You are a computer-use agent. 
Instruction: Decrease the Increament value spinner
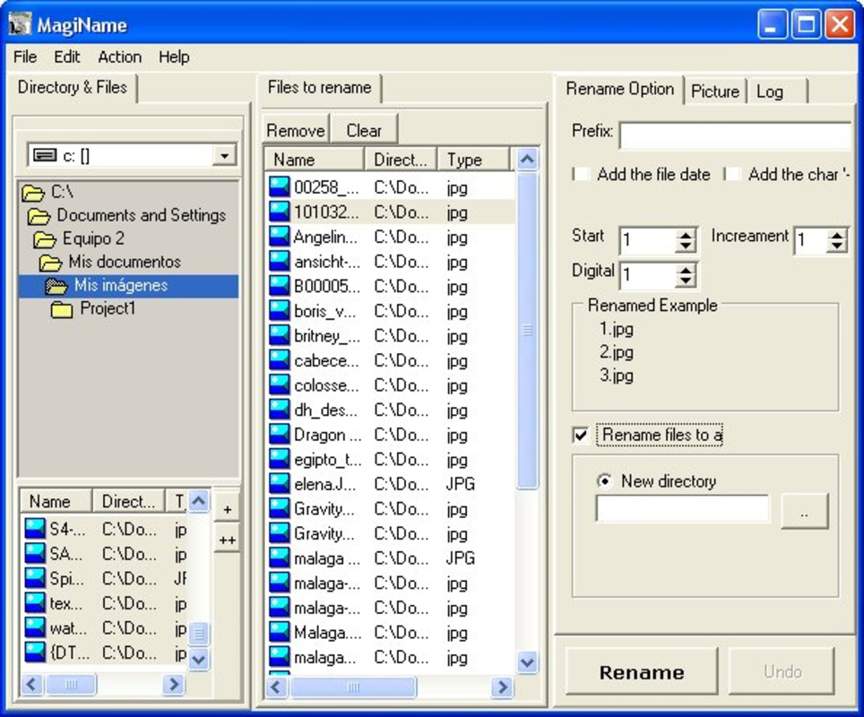coord(837,246)
